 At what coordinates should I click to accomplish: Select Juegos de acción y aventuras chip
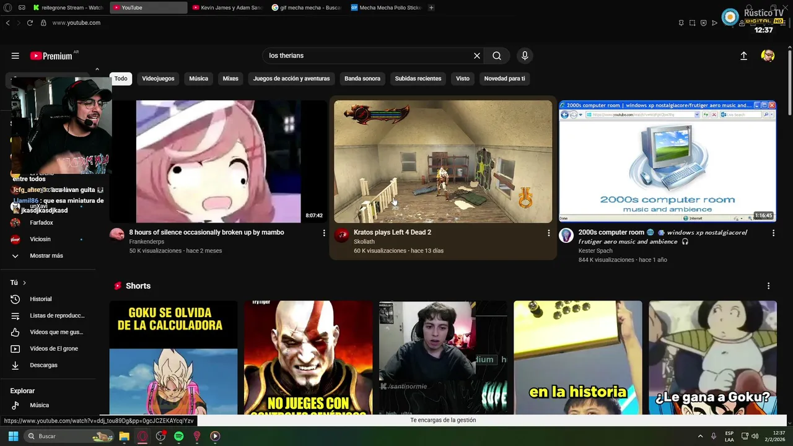291,79
